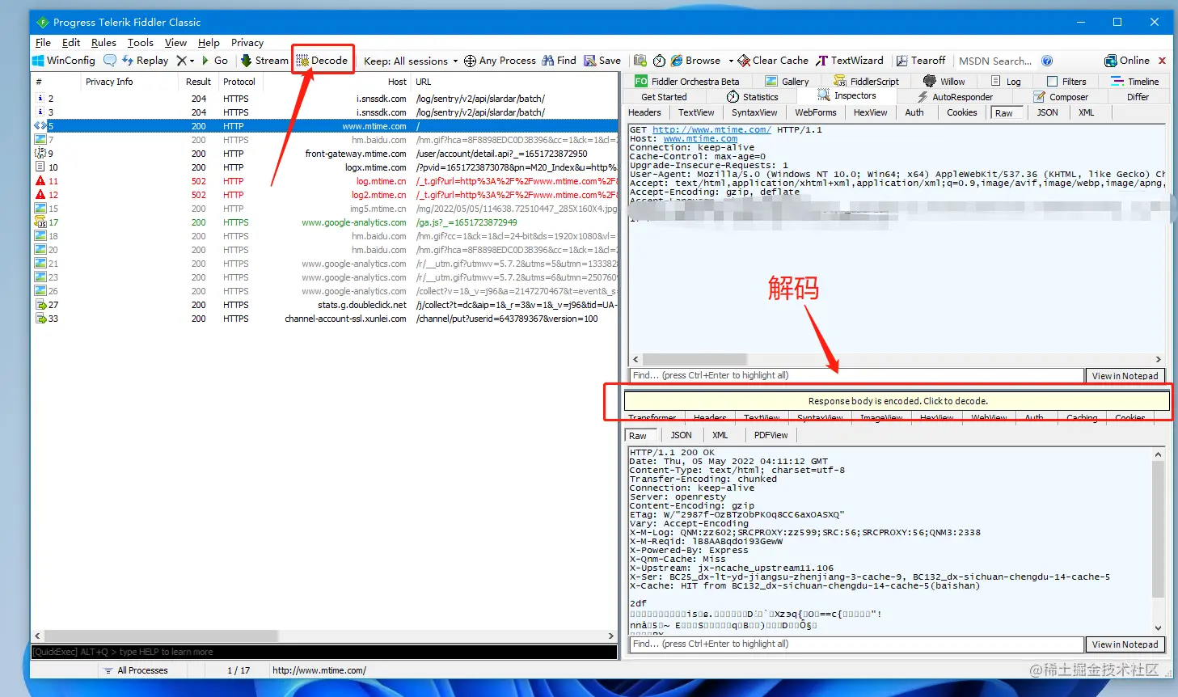Click the comment speech bubble icon
The image size is (1178, 697).
(110, 61)
